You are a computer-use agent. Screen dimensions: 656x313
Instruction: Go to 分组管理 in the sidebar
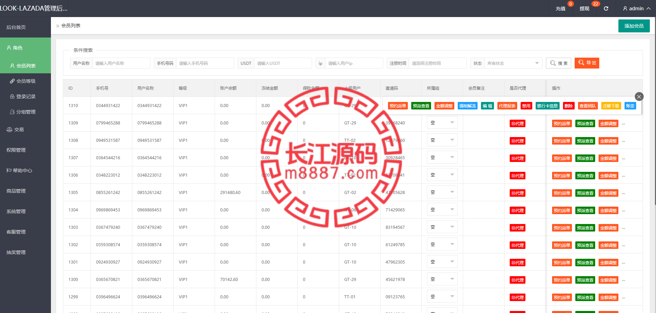click(x=25, y=112)
